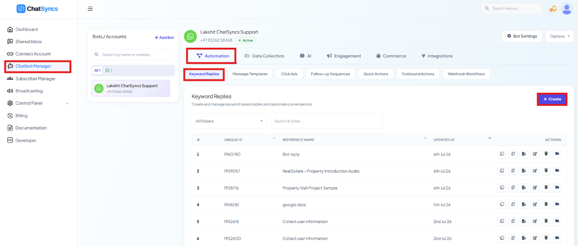
Task: Open the notifications bell icon
Action: click(553, 9)
